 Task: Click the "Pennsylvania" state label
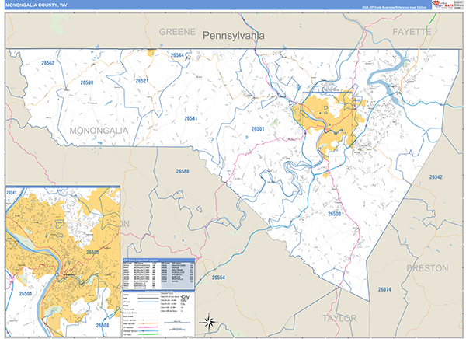[233, 36]
